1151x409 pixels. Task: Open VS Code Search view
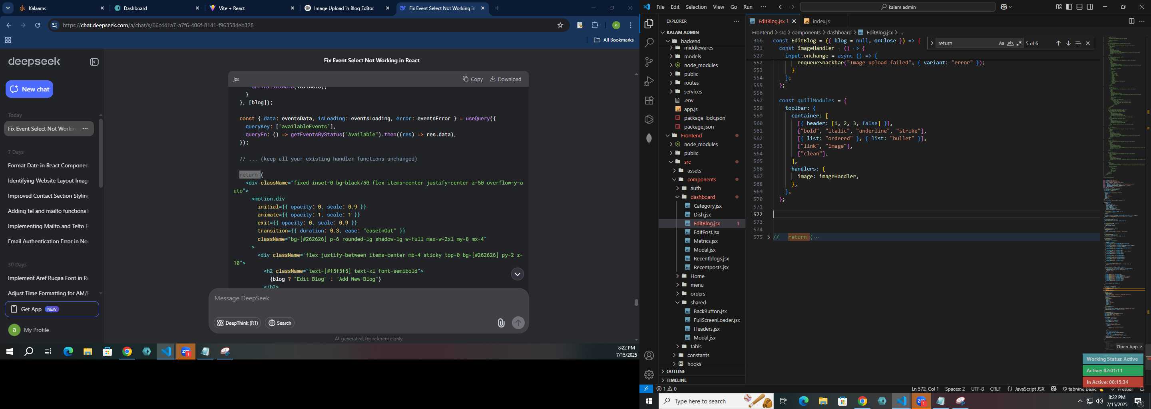pyautogui.click(x=649, y=43)
